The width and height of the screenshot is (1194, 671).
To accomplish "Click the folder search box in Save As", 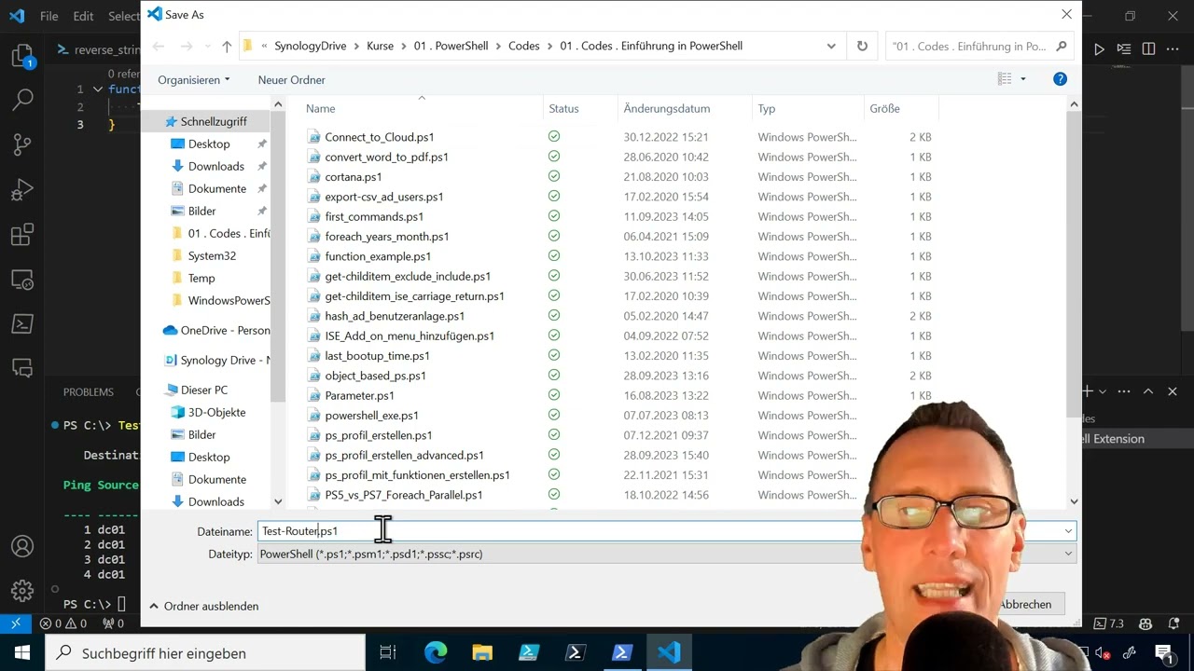I will tap(979, 46).
